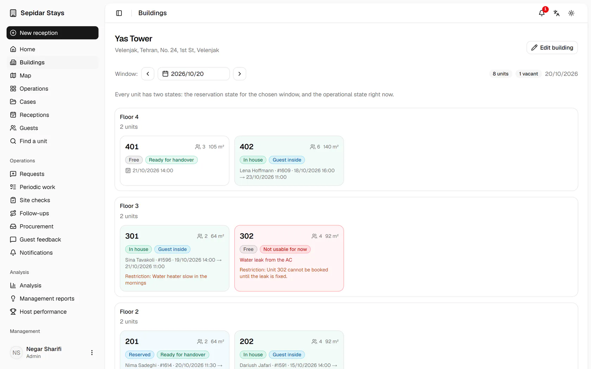Open unit 201 card

point(174,350)
